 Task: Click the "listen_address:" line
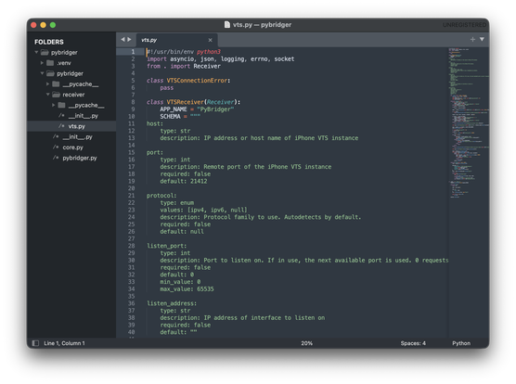[172, 303]
